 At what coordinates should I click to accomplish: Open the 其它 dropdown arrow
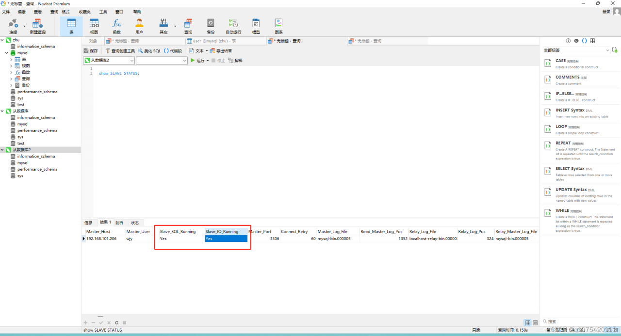coord(175,26)
